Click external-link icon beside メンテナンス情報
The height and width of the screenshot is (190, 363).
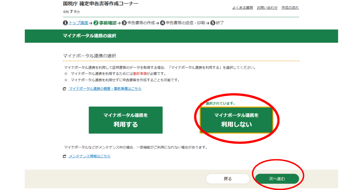64,157
